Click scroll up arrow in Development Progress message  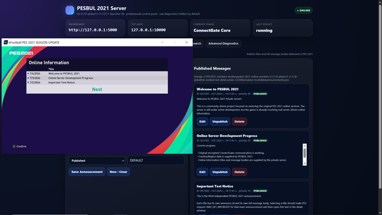[304, 146]
